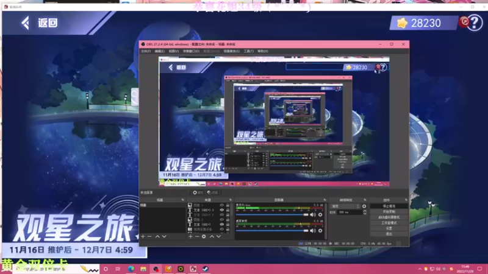Adjust 麦克风/Aux volume slider
This screenshot has height=274, width=488.
(x=272, y=215)
